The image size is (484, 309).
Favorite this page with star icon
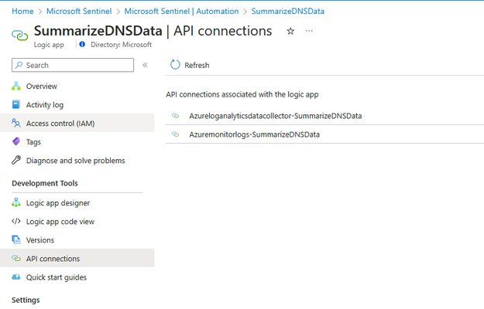click(x=290, y=31)
